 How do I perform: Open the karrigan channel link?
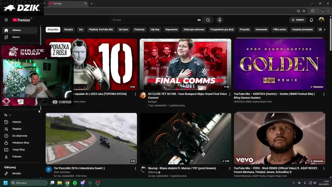tap(153, 102)
